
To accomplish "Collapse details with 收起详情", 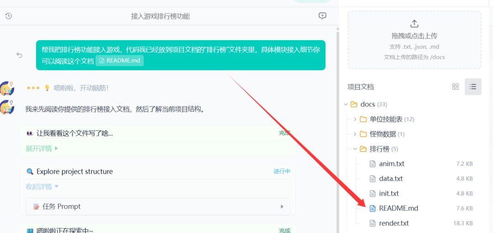I will [x=42, y=187].
